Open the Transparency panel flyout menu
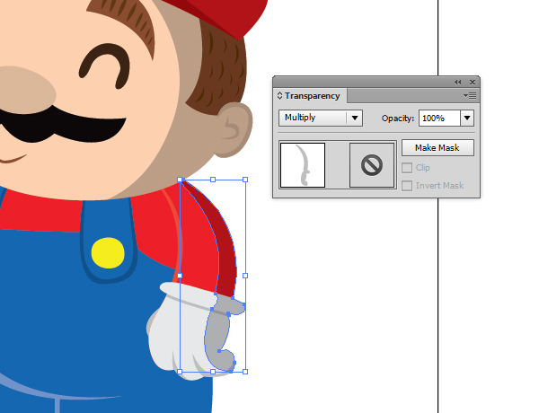539x413 pixels. [470, 95]
